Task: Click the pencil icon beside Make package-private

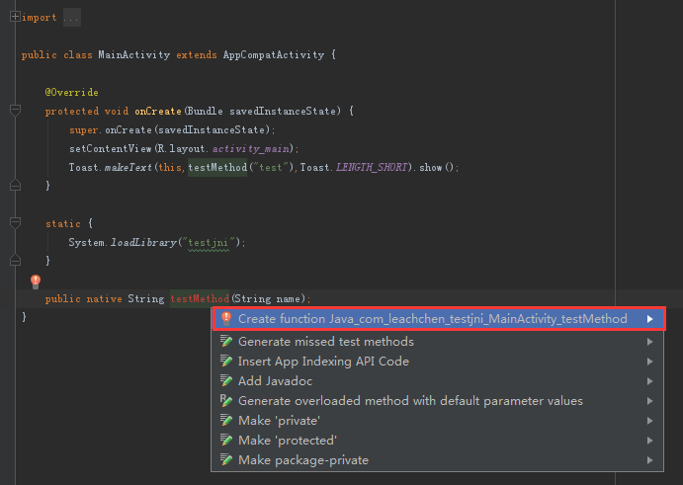Action: pyautogui.click(x=226, y=459)
